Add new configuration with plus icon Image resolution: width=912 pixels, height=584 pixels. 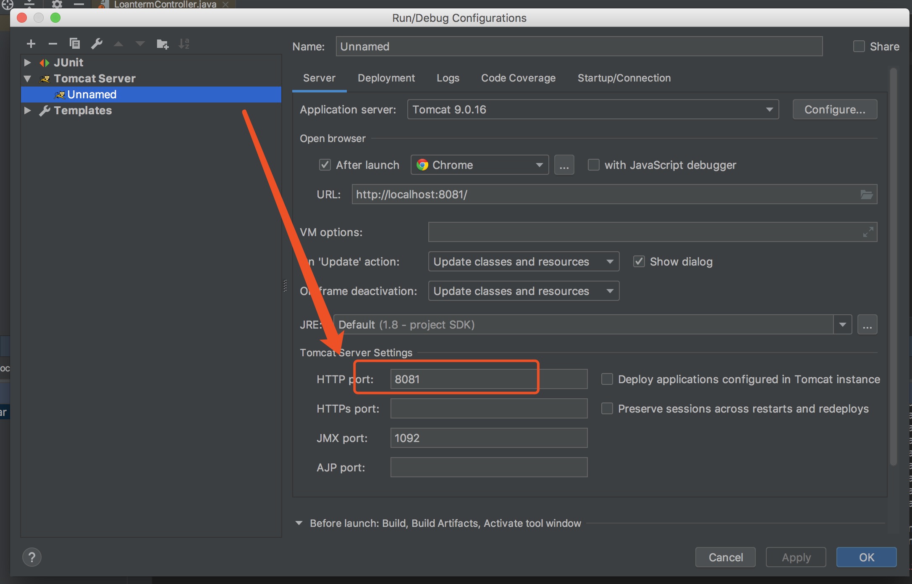tap(31, 44)
